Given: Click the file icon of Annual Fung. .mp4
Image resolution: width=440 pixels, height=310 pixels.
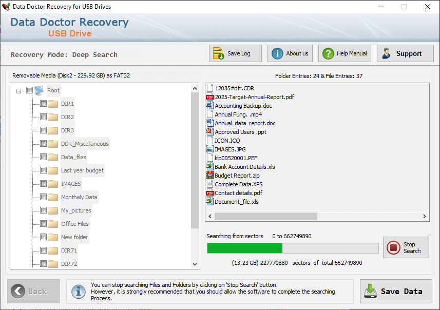Looking at the screenshot, I should pos(210,114).
